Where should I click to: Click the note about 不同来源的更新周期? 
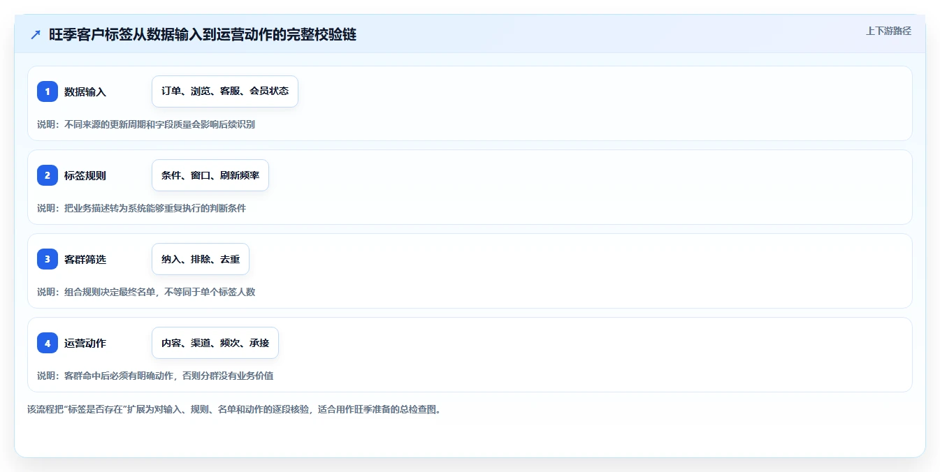[146, 124]
